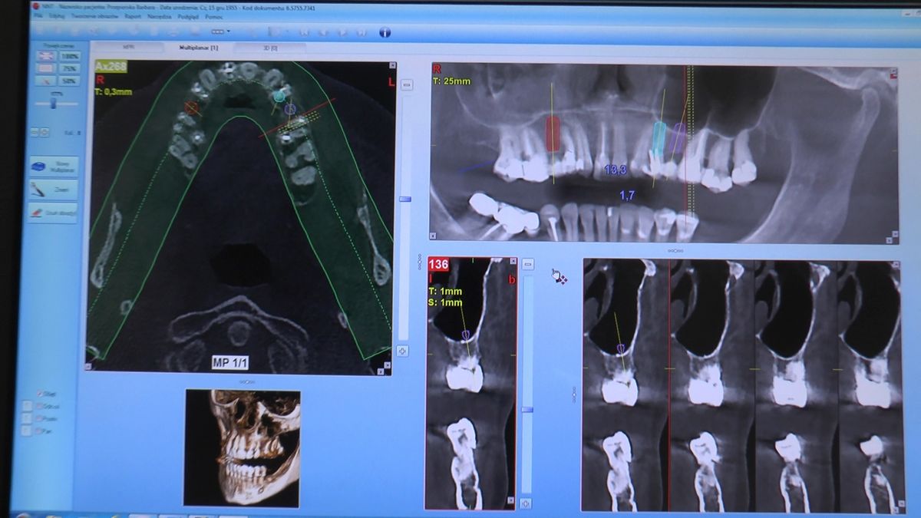Click the minus button above axial slider
The image size is (921, 518).
point(407,84)
